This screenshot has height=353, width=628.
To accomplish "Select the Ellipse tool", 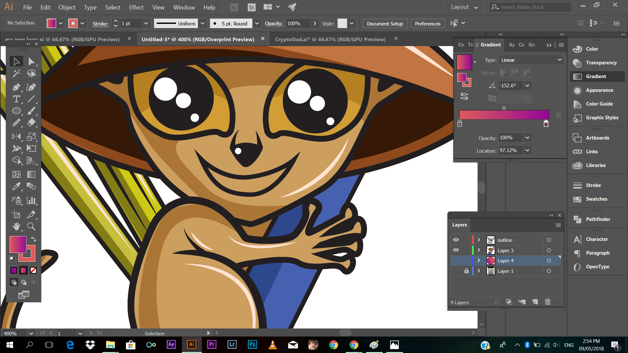I will [16, 111].
